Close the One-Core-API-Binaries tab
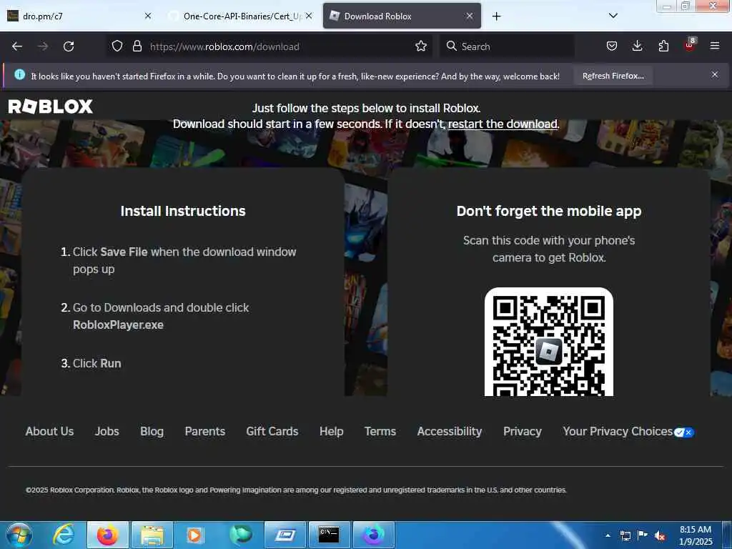 (x=309, y=16)
